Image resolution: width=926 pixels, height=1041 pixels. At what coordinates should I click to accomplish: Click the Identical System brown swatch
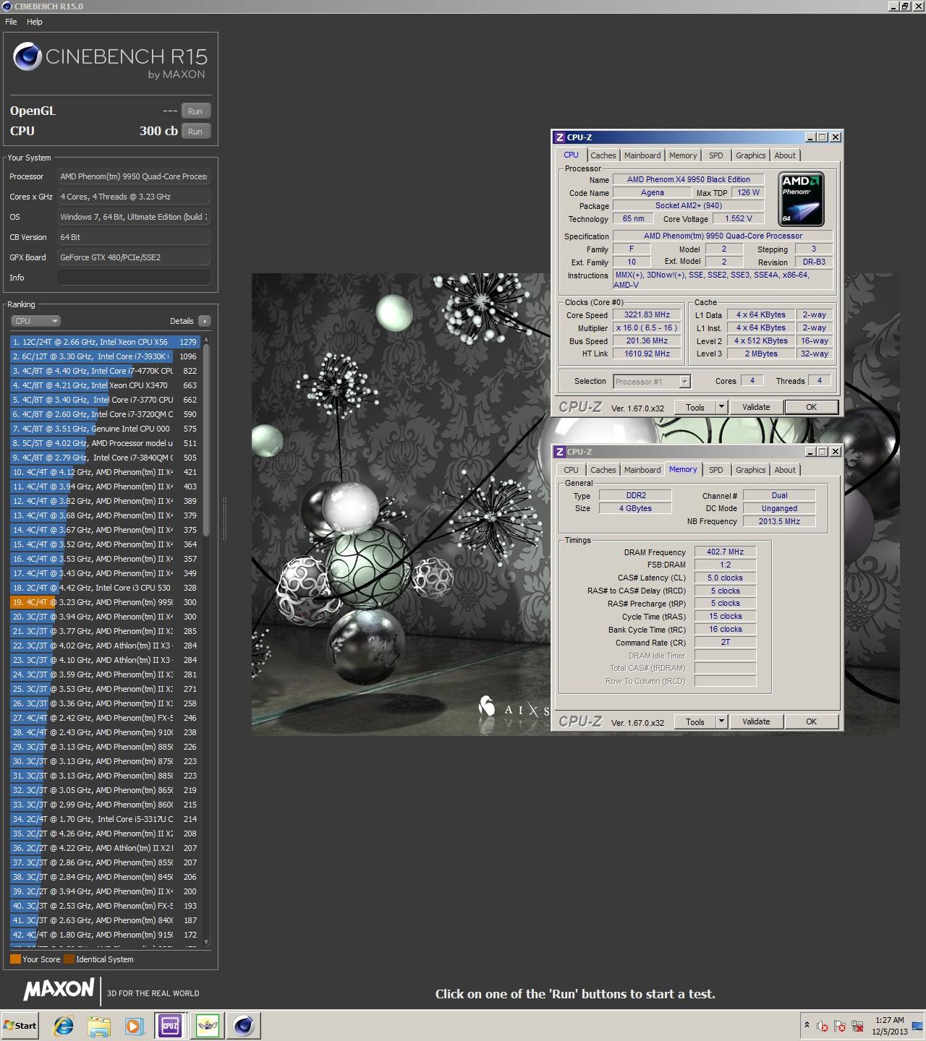pos(69,959)
